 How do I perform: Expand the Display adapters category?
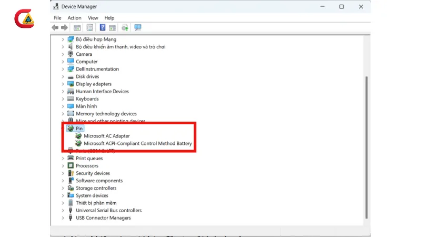click(63, 84)
